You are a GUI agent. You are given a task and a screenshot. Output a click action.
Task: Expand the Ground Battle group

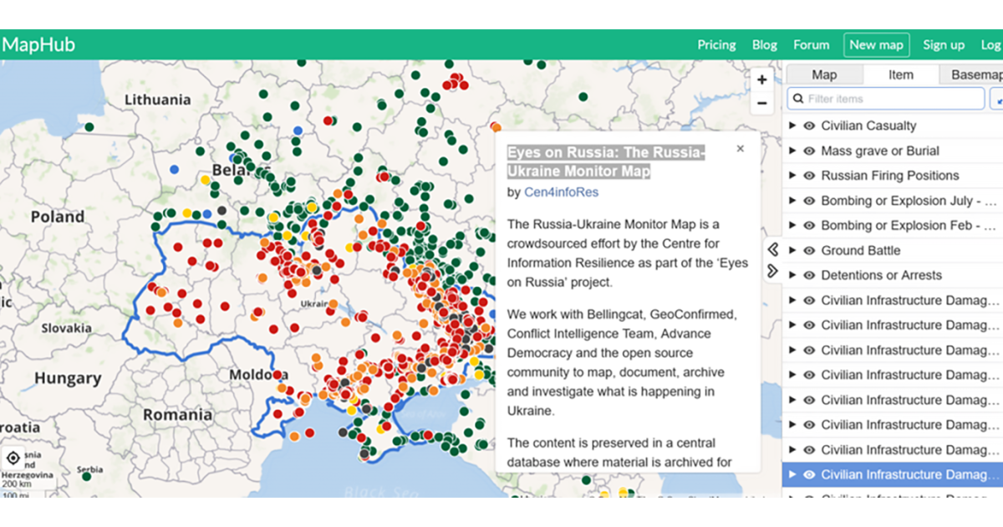coord(793,250)
